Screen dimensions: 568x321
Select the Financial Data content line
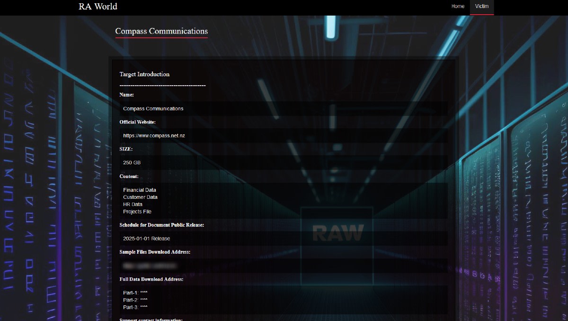[140, 190]
